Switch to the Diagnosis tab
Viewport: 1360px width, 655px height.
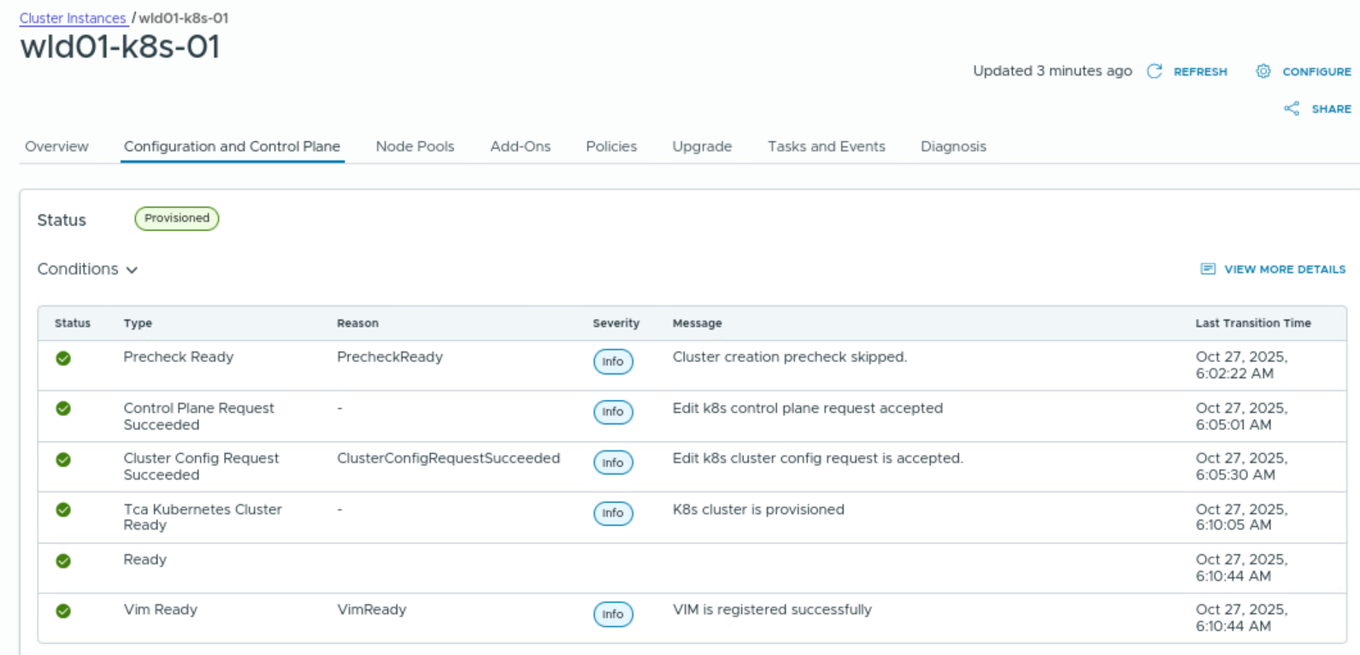[953, 146]
